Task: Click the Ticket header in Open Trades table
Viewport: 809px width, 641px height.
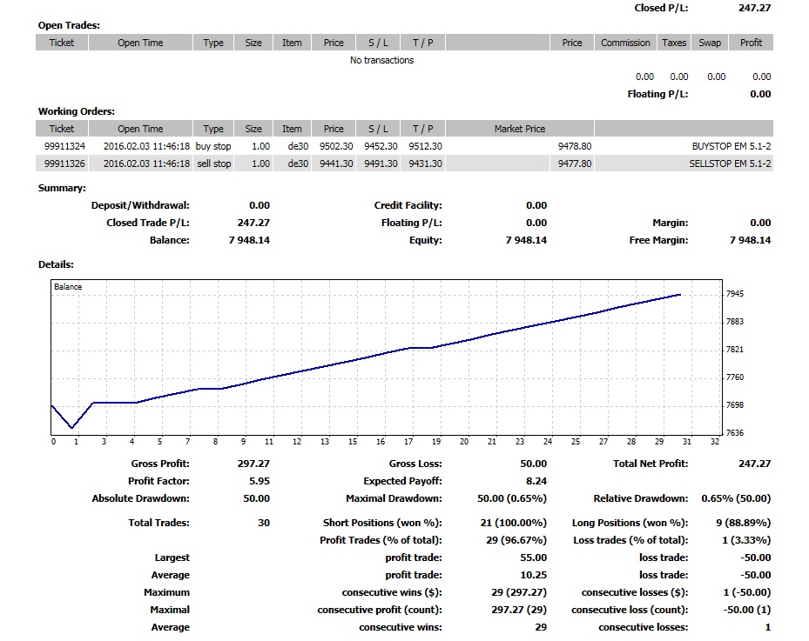Action: click(x=62, y=43)
